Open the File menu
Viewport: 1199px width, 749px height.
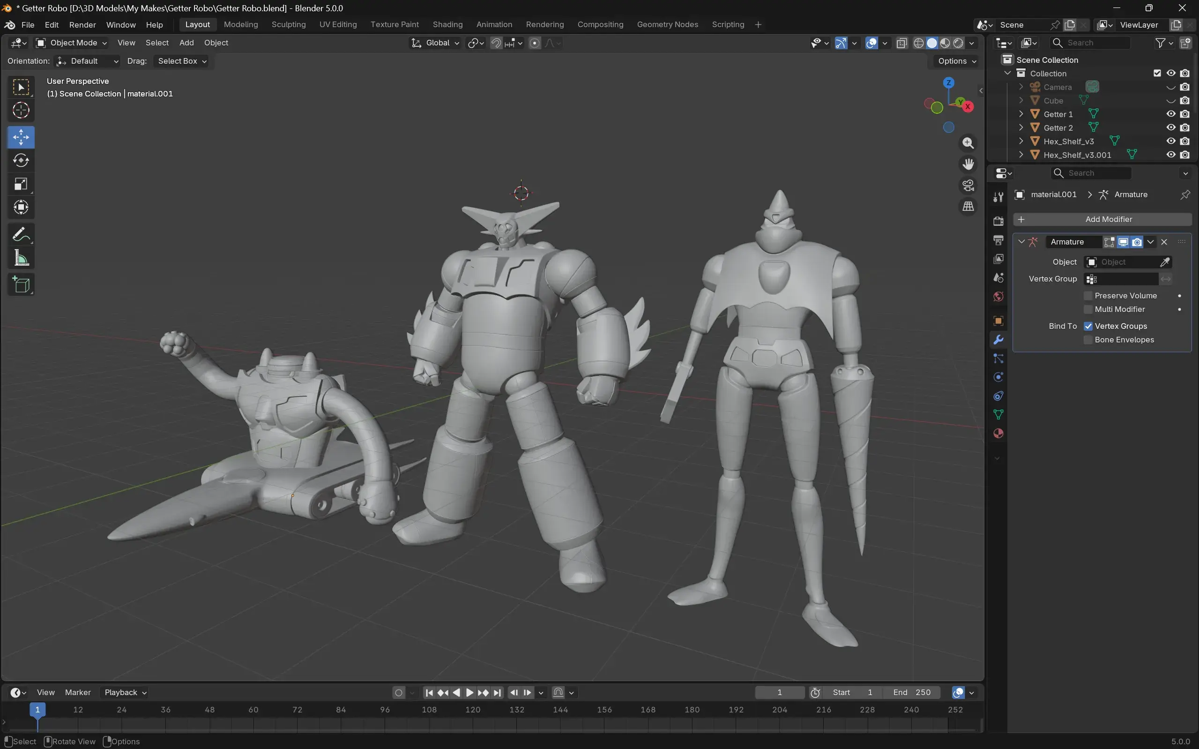(28, 25)
